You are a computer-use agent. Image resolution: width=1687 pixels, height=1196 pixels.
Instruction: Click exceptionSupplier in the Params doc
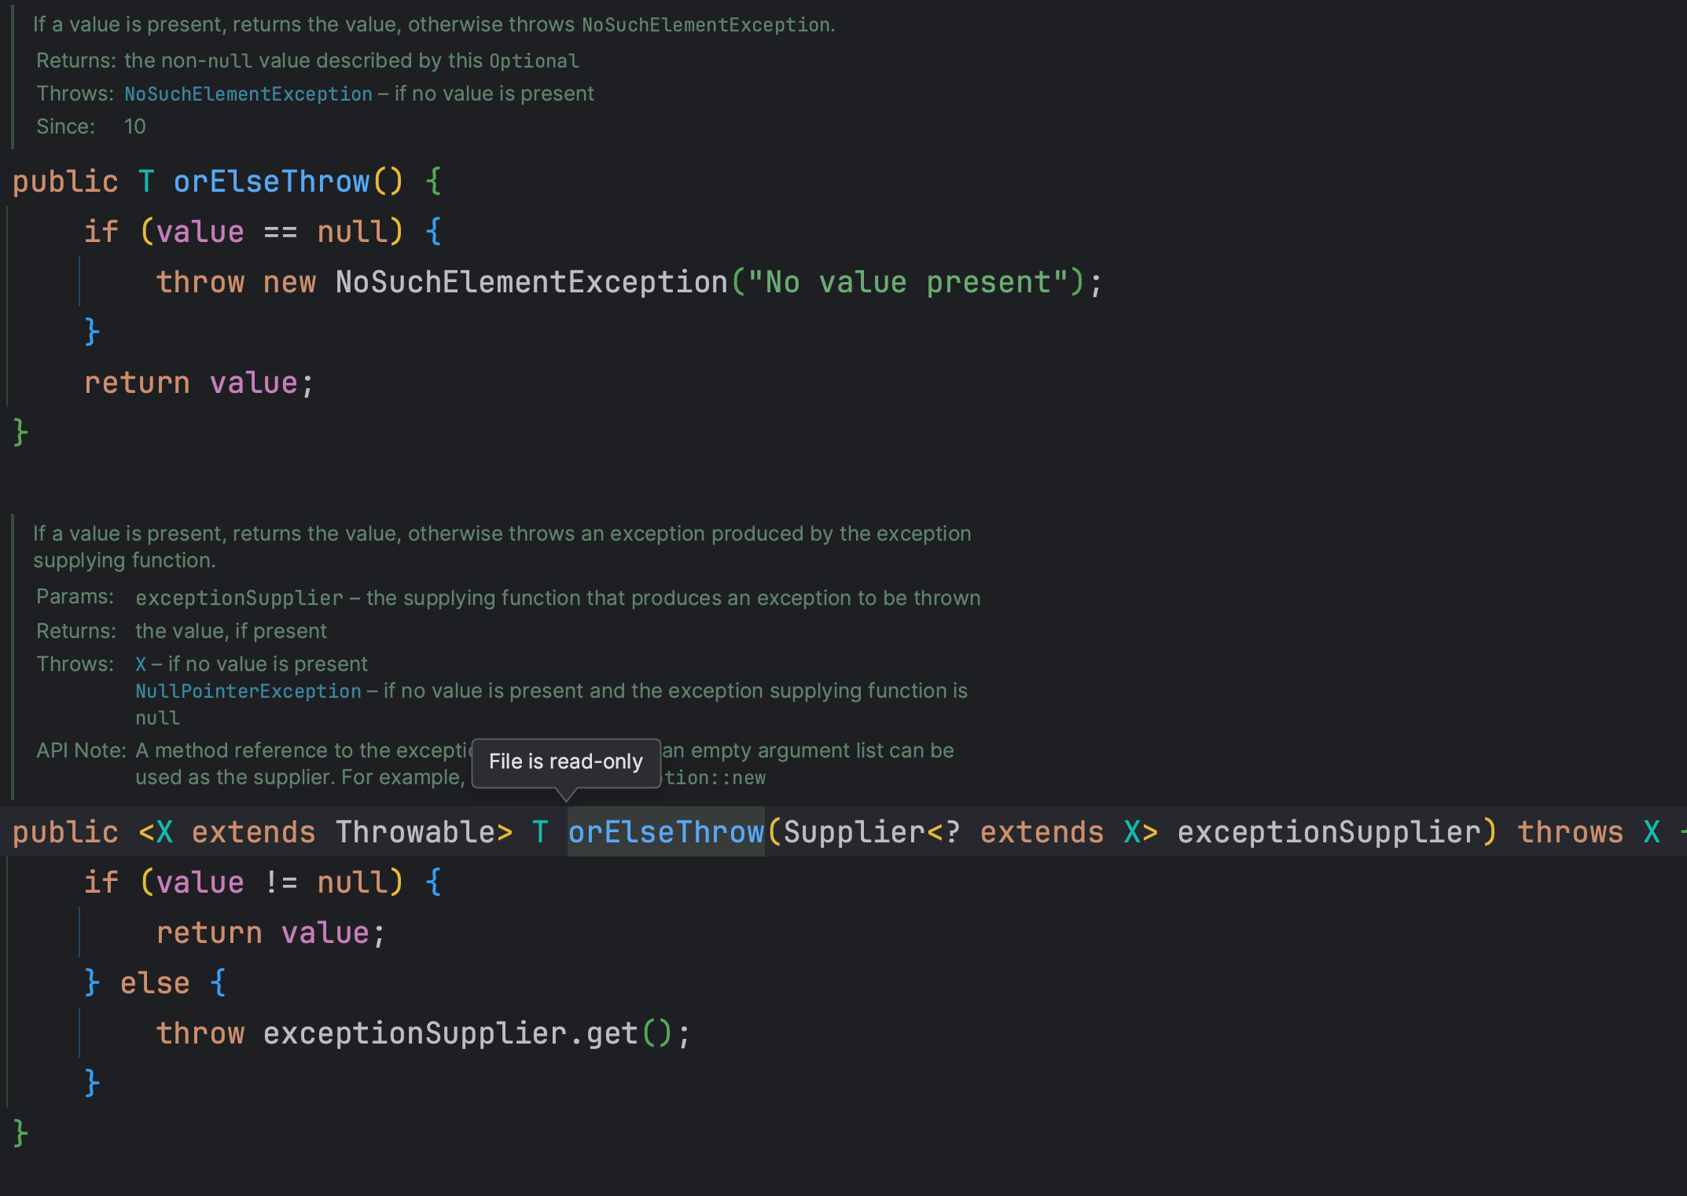click(239, 599)
